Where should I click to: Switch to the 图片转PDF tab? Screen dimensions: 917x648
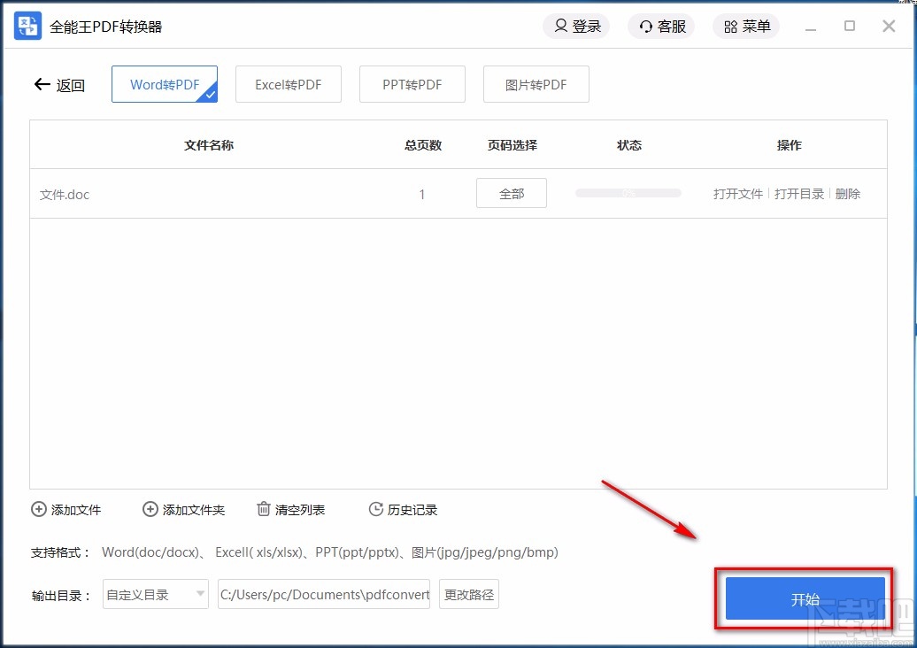coord(536,83)
